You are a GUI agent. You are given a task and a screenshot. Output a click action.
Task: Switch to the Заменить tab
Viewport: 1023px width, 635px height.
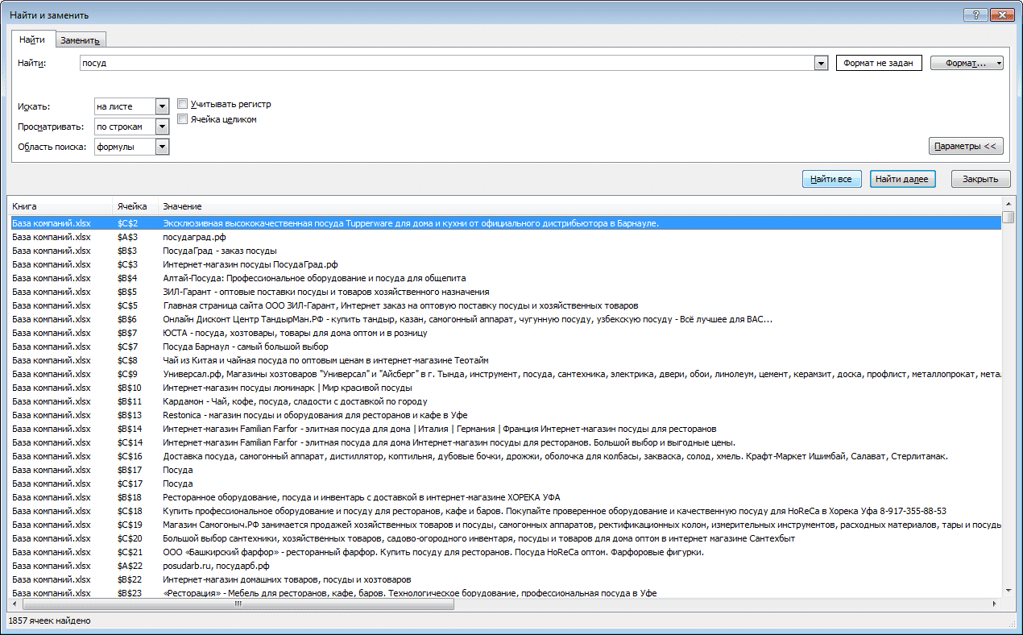point(80,40)
